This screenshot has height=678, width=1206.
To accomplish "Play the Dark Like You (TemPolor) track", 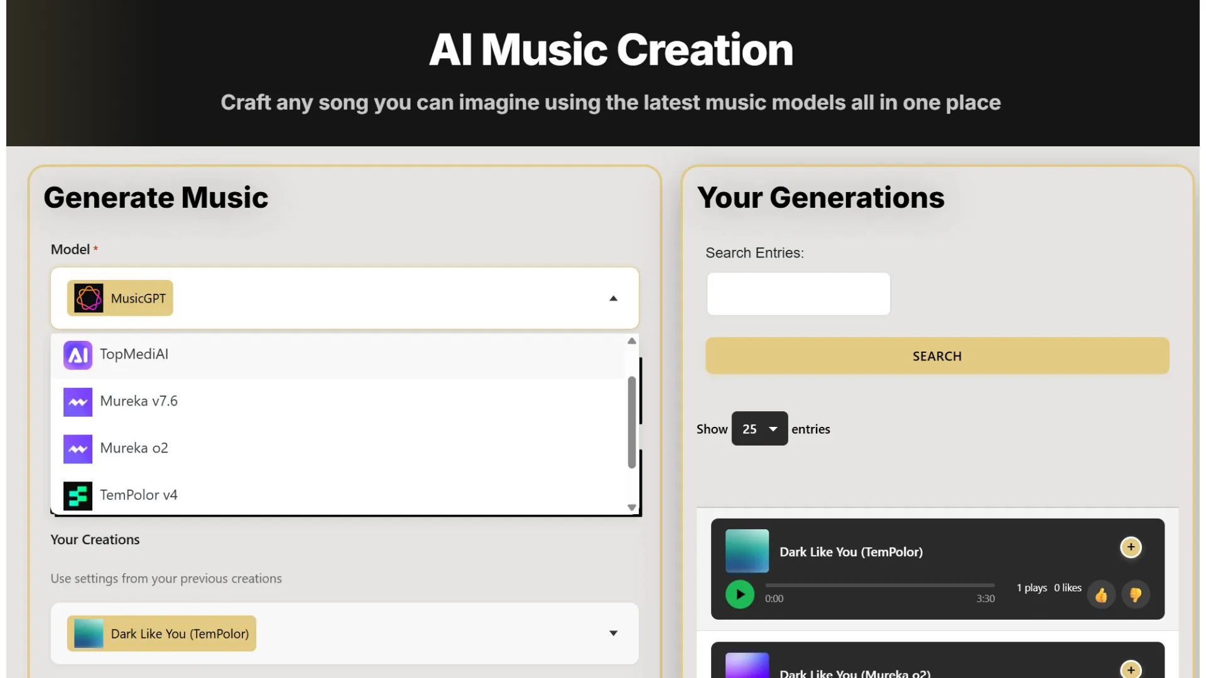I will click(x=739, y=595).
